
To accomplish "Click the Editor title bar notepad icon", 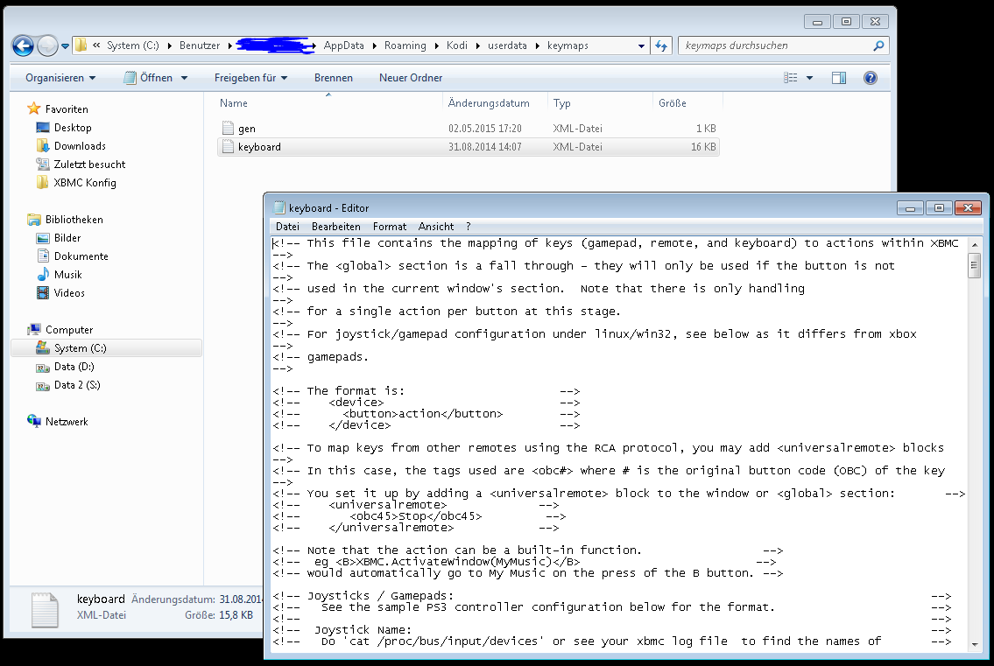I will click(278, 207).
